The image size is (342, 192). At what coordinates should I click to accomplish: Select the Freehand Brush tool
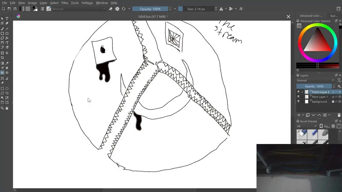(x=2, y=29)
